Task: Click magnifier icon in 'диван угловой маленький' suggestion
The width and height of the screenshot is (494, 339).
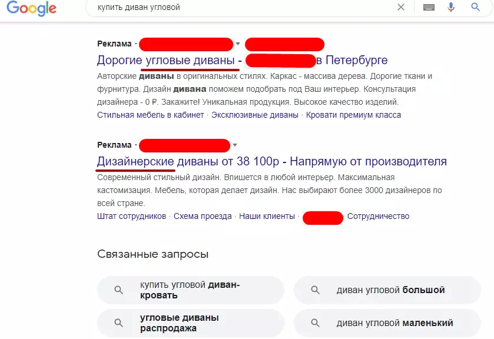Action: pos(315,323)
